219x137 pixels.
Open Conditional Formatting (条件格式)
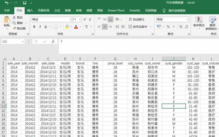point(199,23)
